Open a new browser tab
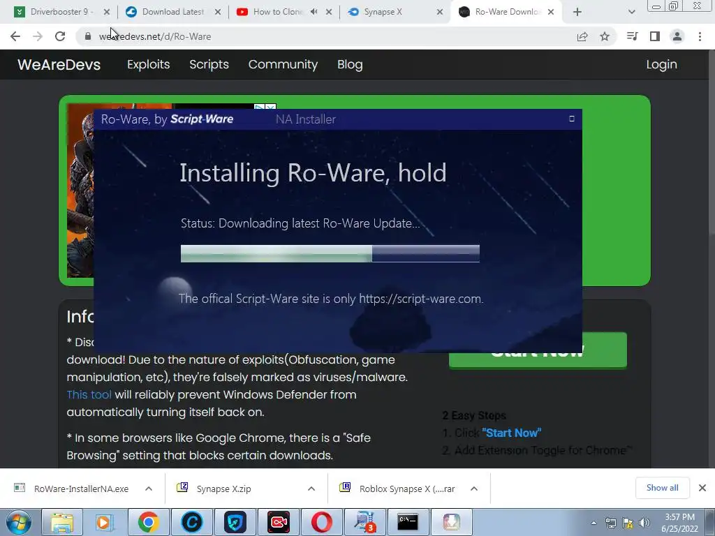Screen dimensions: 715x536 [577, 13]
